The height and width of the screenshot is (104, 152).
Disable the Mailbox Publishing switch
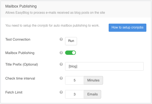point(70,53)
